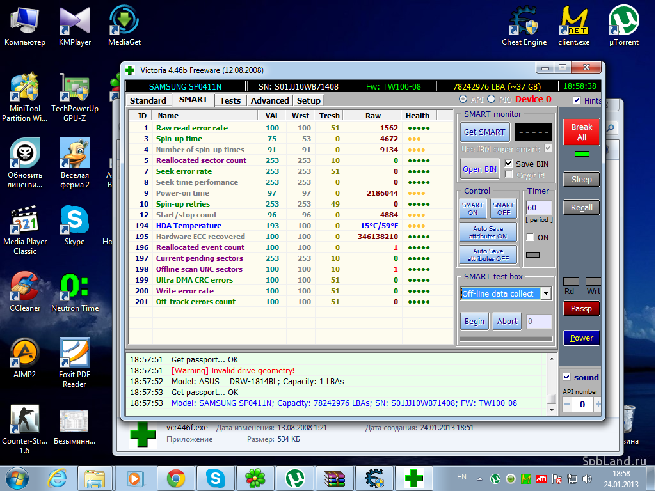Increase API number with plus stepper
Image resolution: width=656 pixels, height=491 pixels.
598,404
